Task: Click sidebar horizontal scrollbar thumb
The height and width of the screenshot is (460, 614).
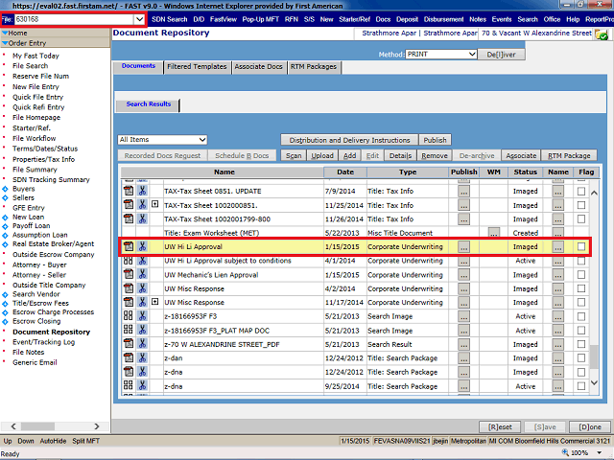Action: (38, 425)
